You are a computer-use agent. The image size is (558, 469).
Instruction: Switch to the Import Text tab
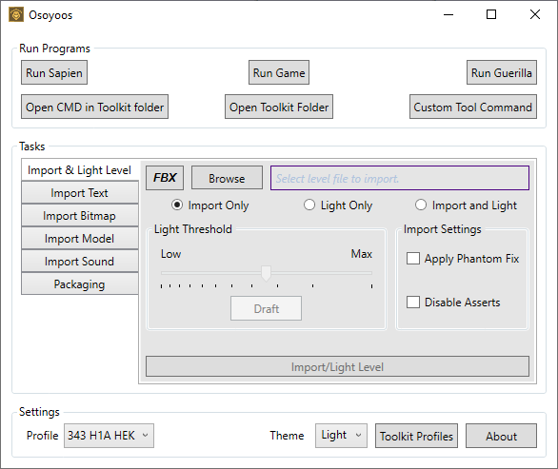coord(80,193)
